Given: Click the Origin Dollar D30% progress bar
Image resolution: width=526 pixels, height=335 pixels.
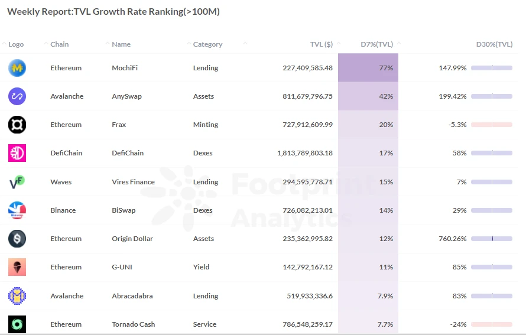Looking at the screenshot, I should click(x=492, y=239).
